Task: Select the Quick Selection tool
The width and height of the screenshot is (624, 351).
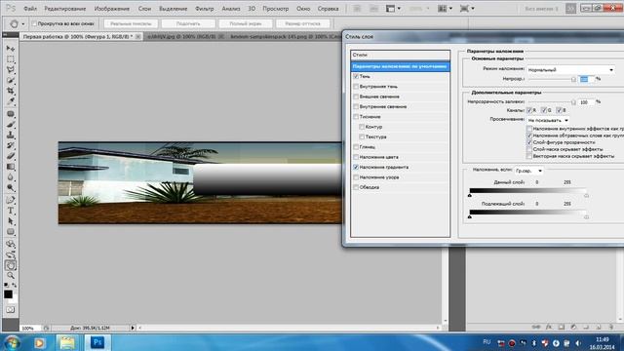Action: click(11, 80)
